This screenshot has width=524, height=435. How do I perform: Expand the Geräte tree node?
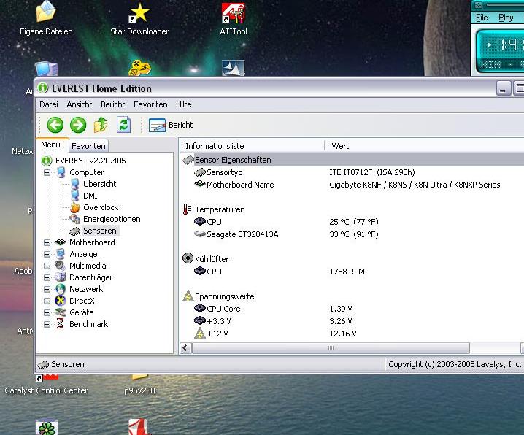[47, 312]
